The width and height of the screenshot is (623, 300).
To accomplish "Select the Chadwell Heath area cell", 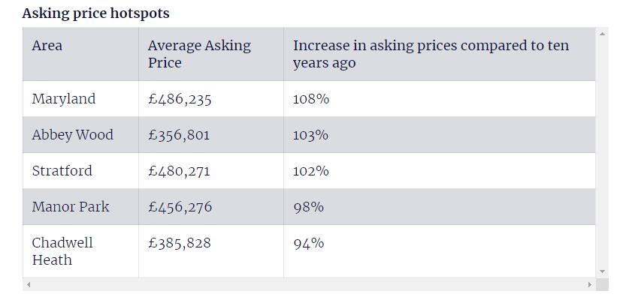I will coord(62,251).
